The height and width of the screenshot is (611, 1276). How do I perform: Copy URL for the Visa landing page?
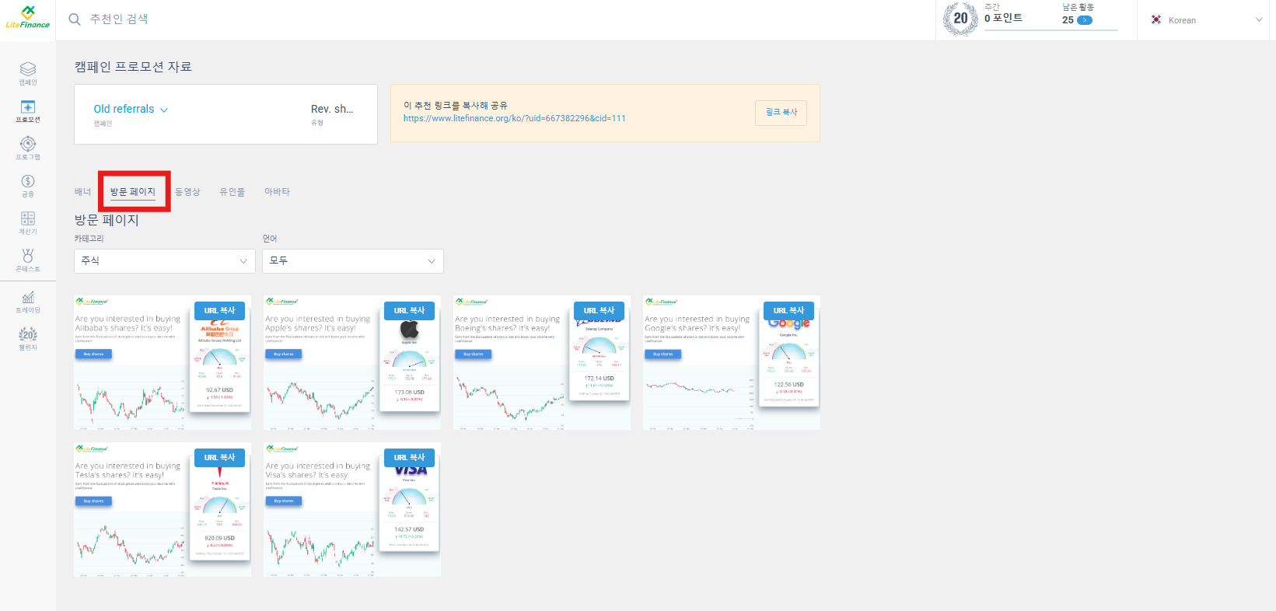[x=409, y=458]
